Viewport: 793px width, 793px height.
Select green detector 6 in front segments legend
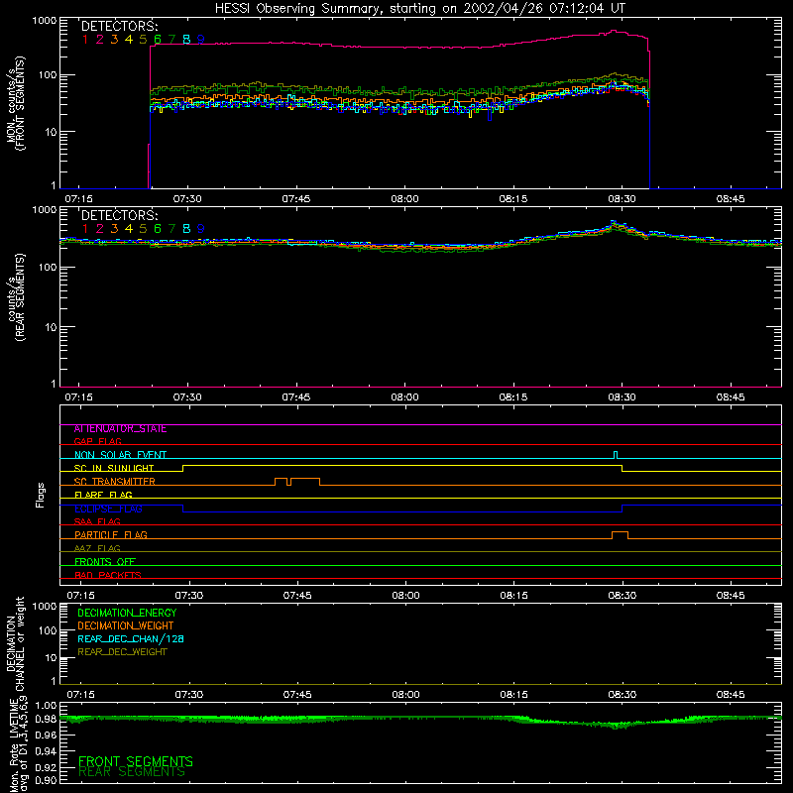click(x=158, y=40)
